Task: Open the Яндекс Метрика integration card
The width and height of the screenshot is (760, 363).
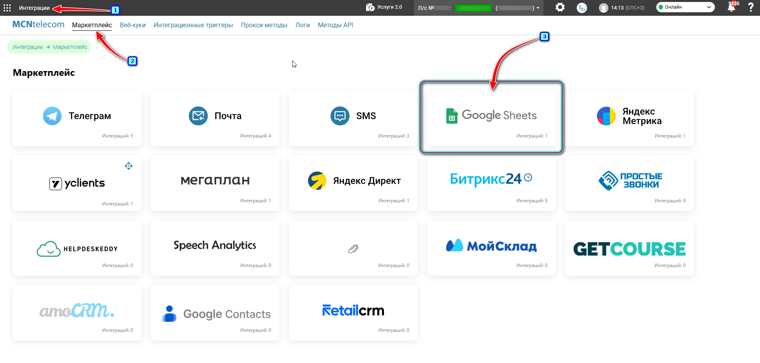Action: 629,118
